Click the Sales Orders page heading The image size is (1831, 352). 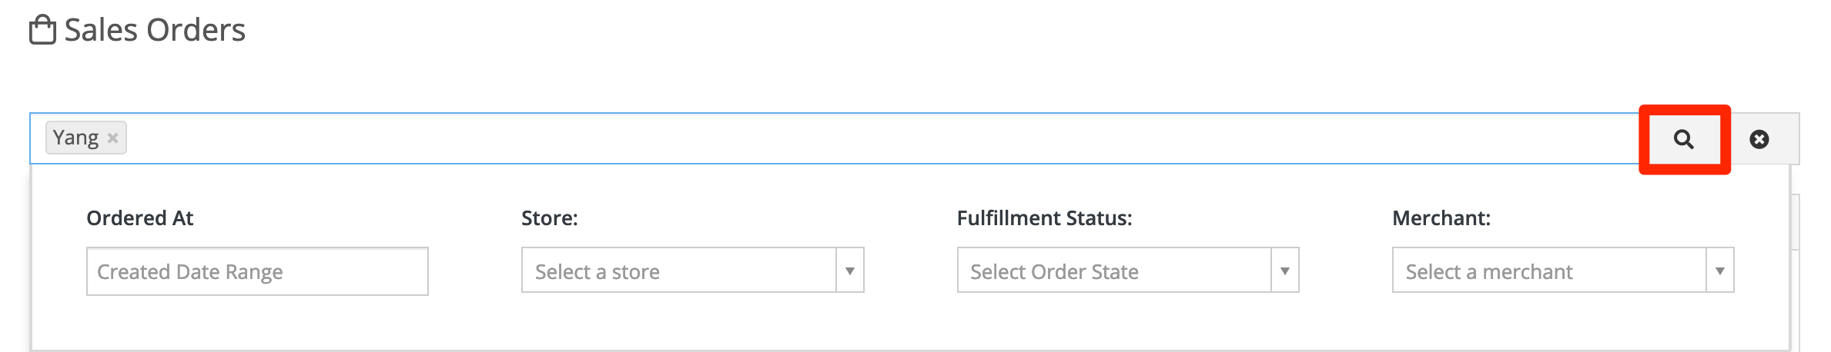tap(155, 30)
